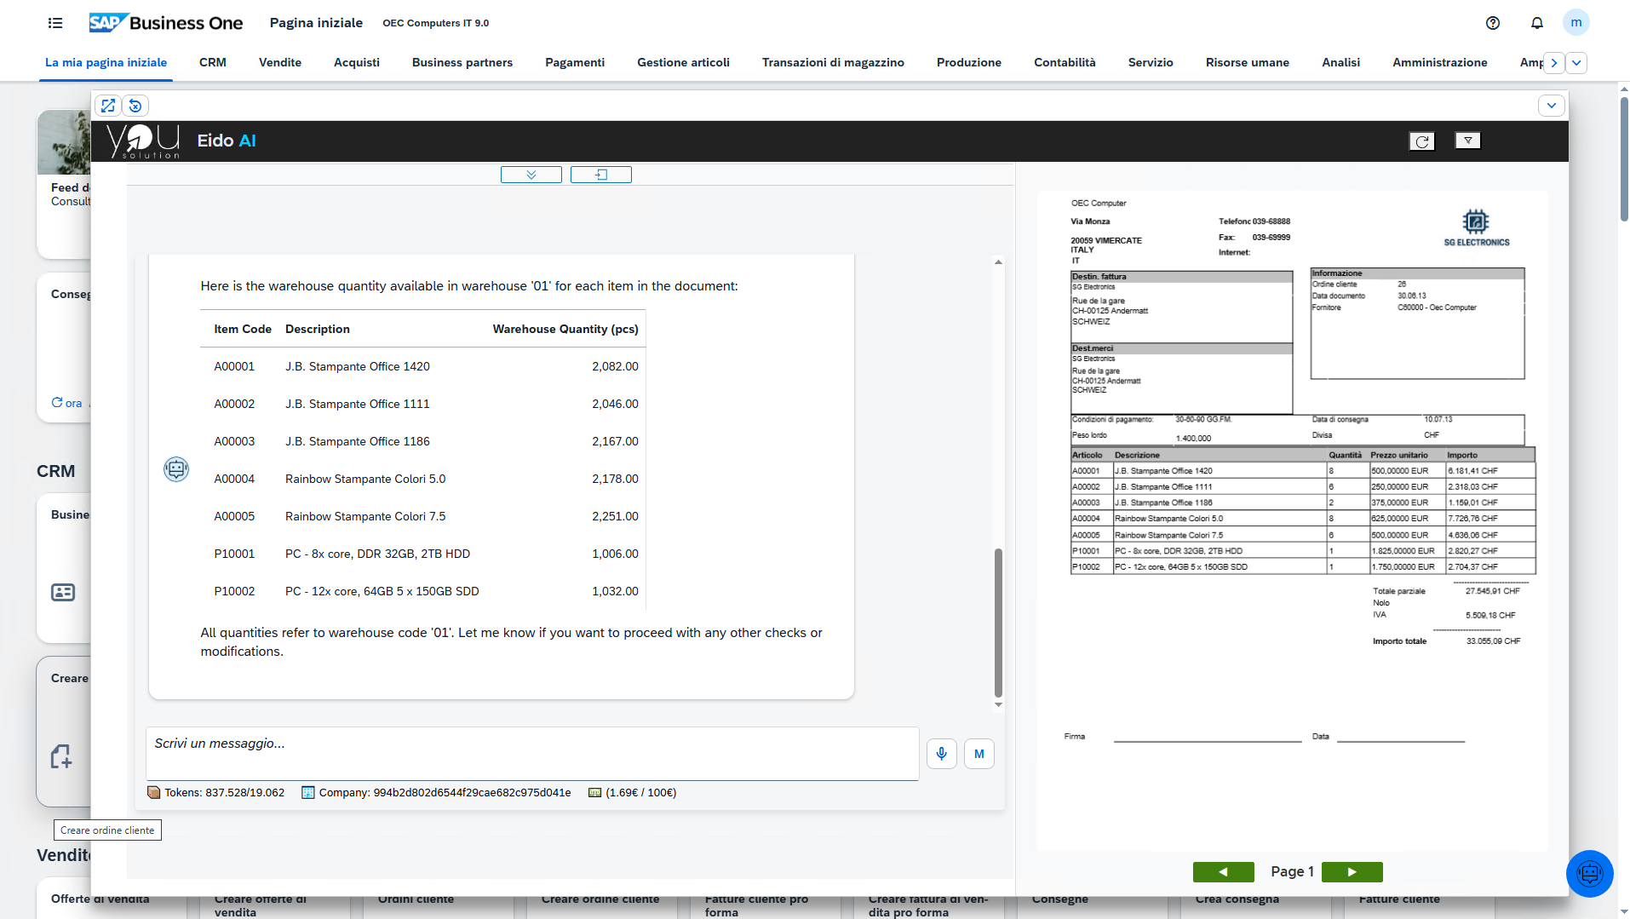Click the robot avatar beside the chat message

176,468
